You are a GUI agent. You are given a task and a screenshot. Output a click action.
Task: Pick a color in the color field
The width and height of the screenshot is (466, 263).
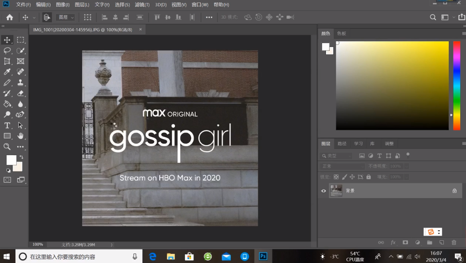pos(392,86)
